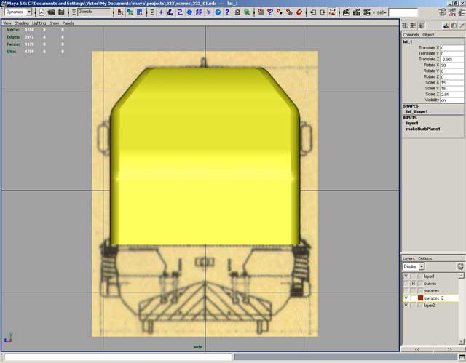Click the first channel box layout icon

(405, 25)
